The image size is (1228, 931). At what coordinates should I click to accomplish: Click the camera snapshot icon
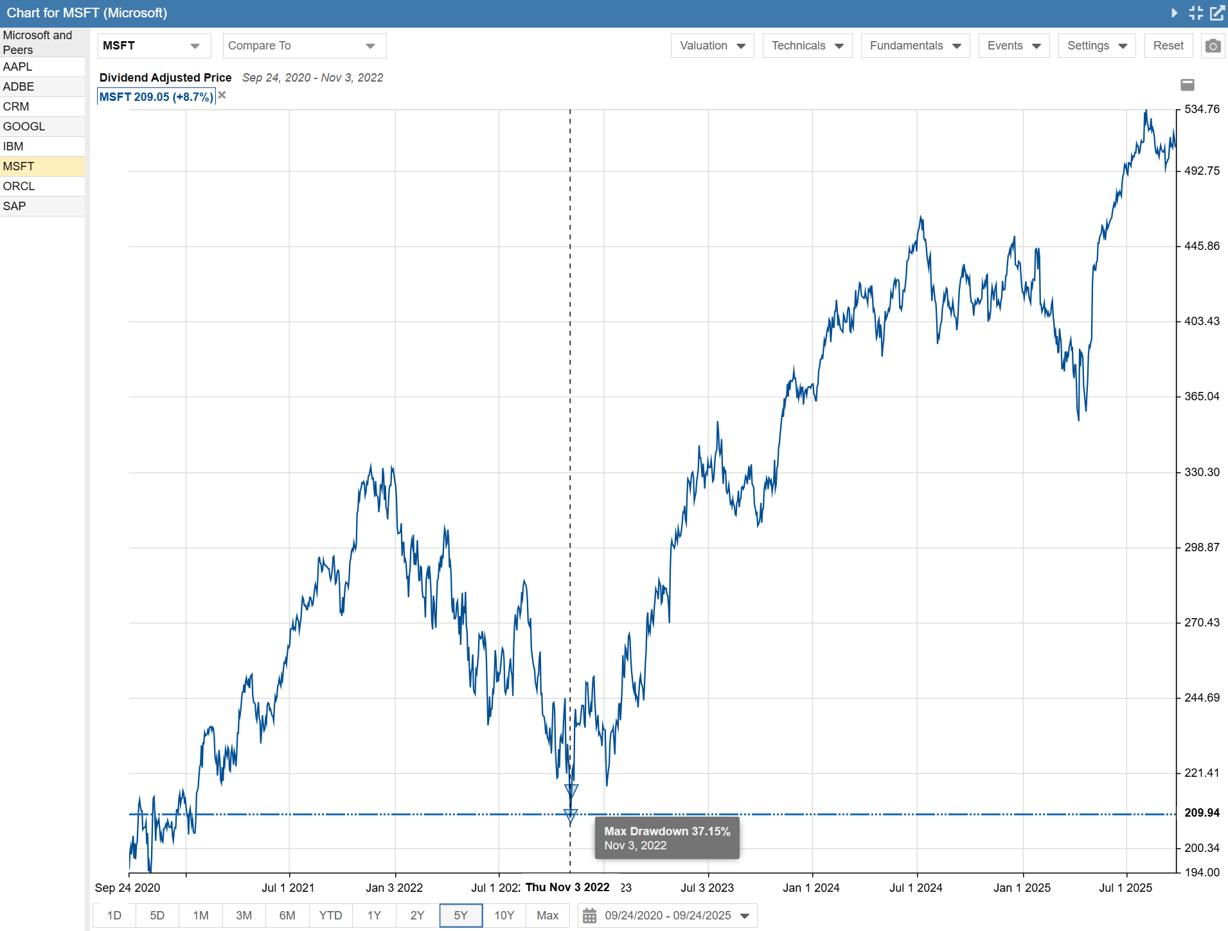point(1213,46)
